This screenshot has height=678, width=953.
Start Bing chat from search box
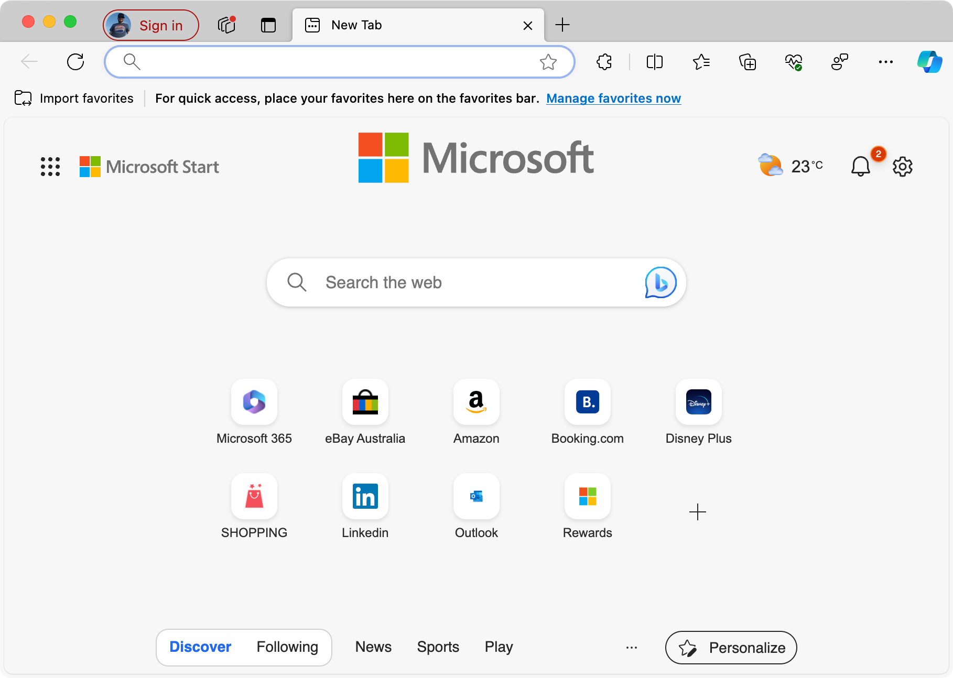point(660,282)
